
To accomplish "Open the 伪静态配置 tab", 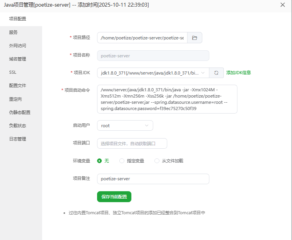I will [21, 112].
